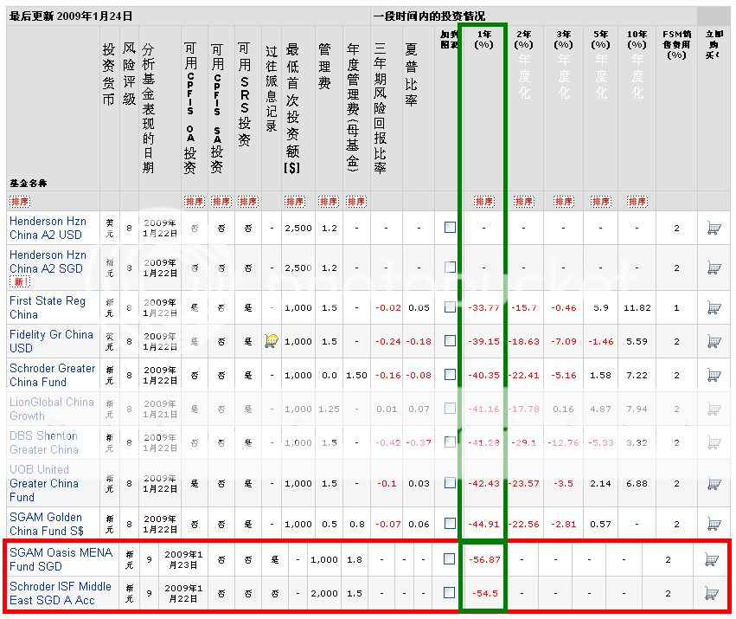Click the cart icon for First State Reg China
The height and width of the screenshot is (619, 736).
tap(714, 307)
